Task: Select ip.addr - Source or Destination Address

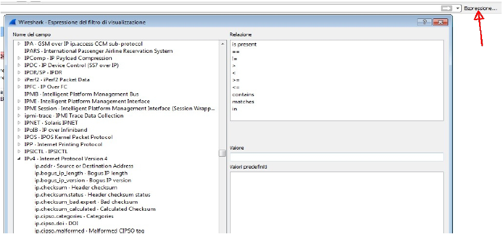Action: click(x=84, y=166)
